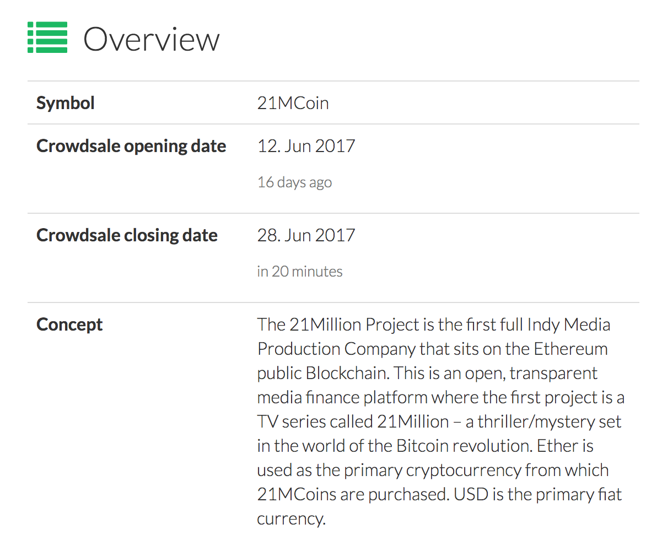
Task: Click the Crowdsale closing date label
Action: point(127,235)
